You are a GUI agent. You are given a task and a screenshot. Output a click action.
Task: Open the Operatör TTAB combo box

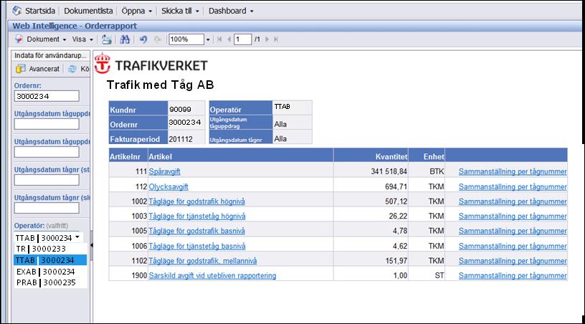48,237
